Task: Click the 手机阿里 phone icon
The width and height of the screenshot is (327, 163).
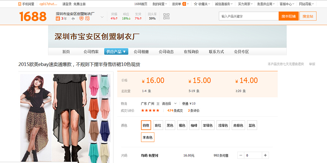Action: click(20, 4)
